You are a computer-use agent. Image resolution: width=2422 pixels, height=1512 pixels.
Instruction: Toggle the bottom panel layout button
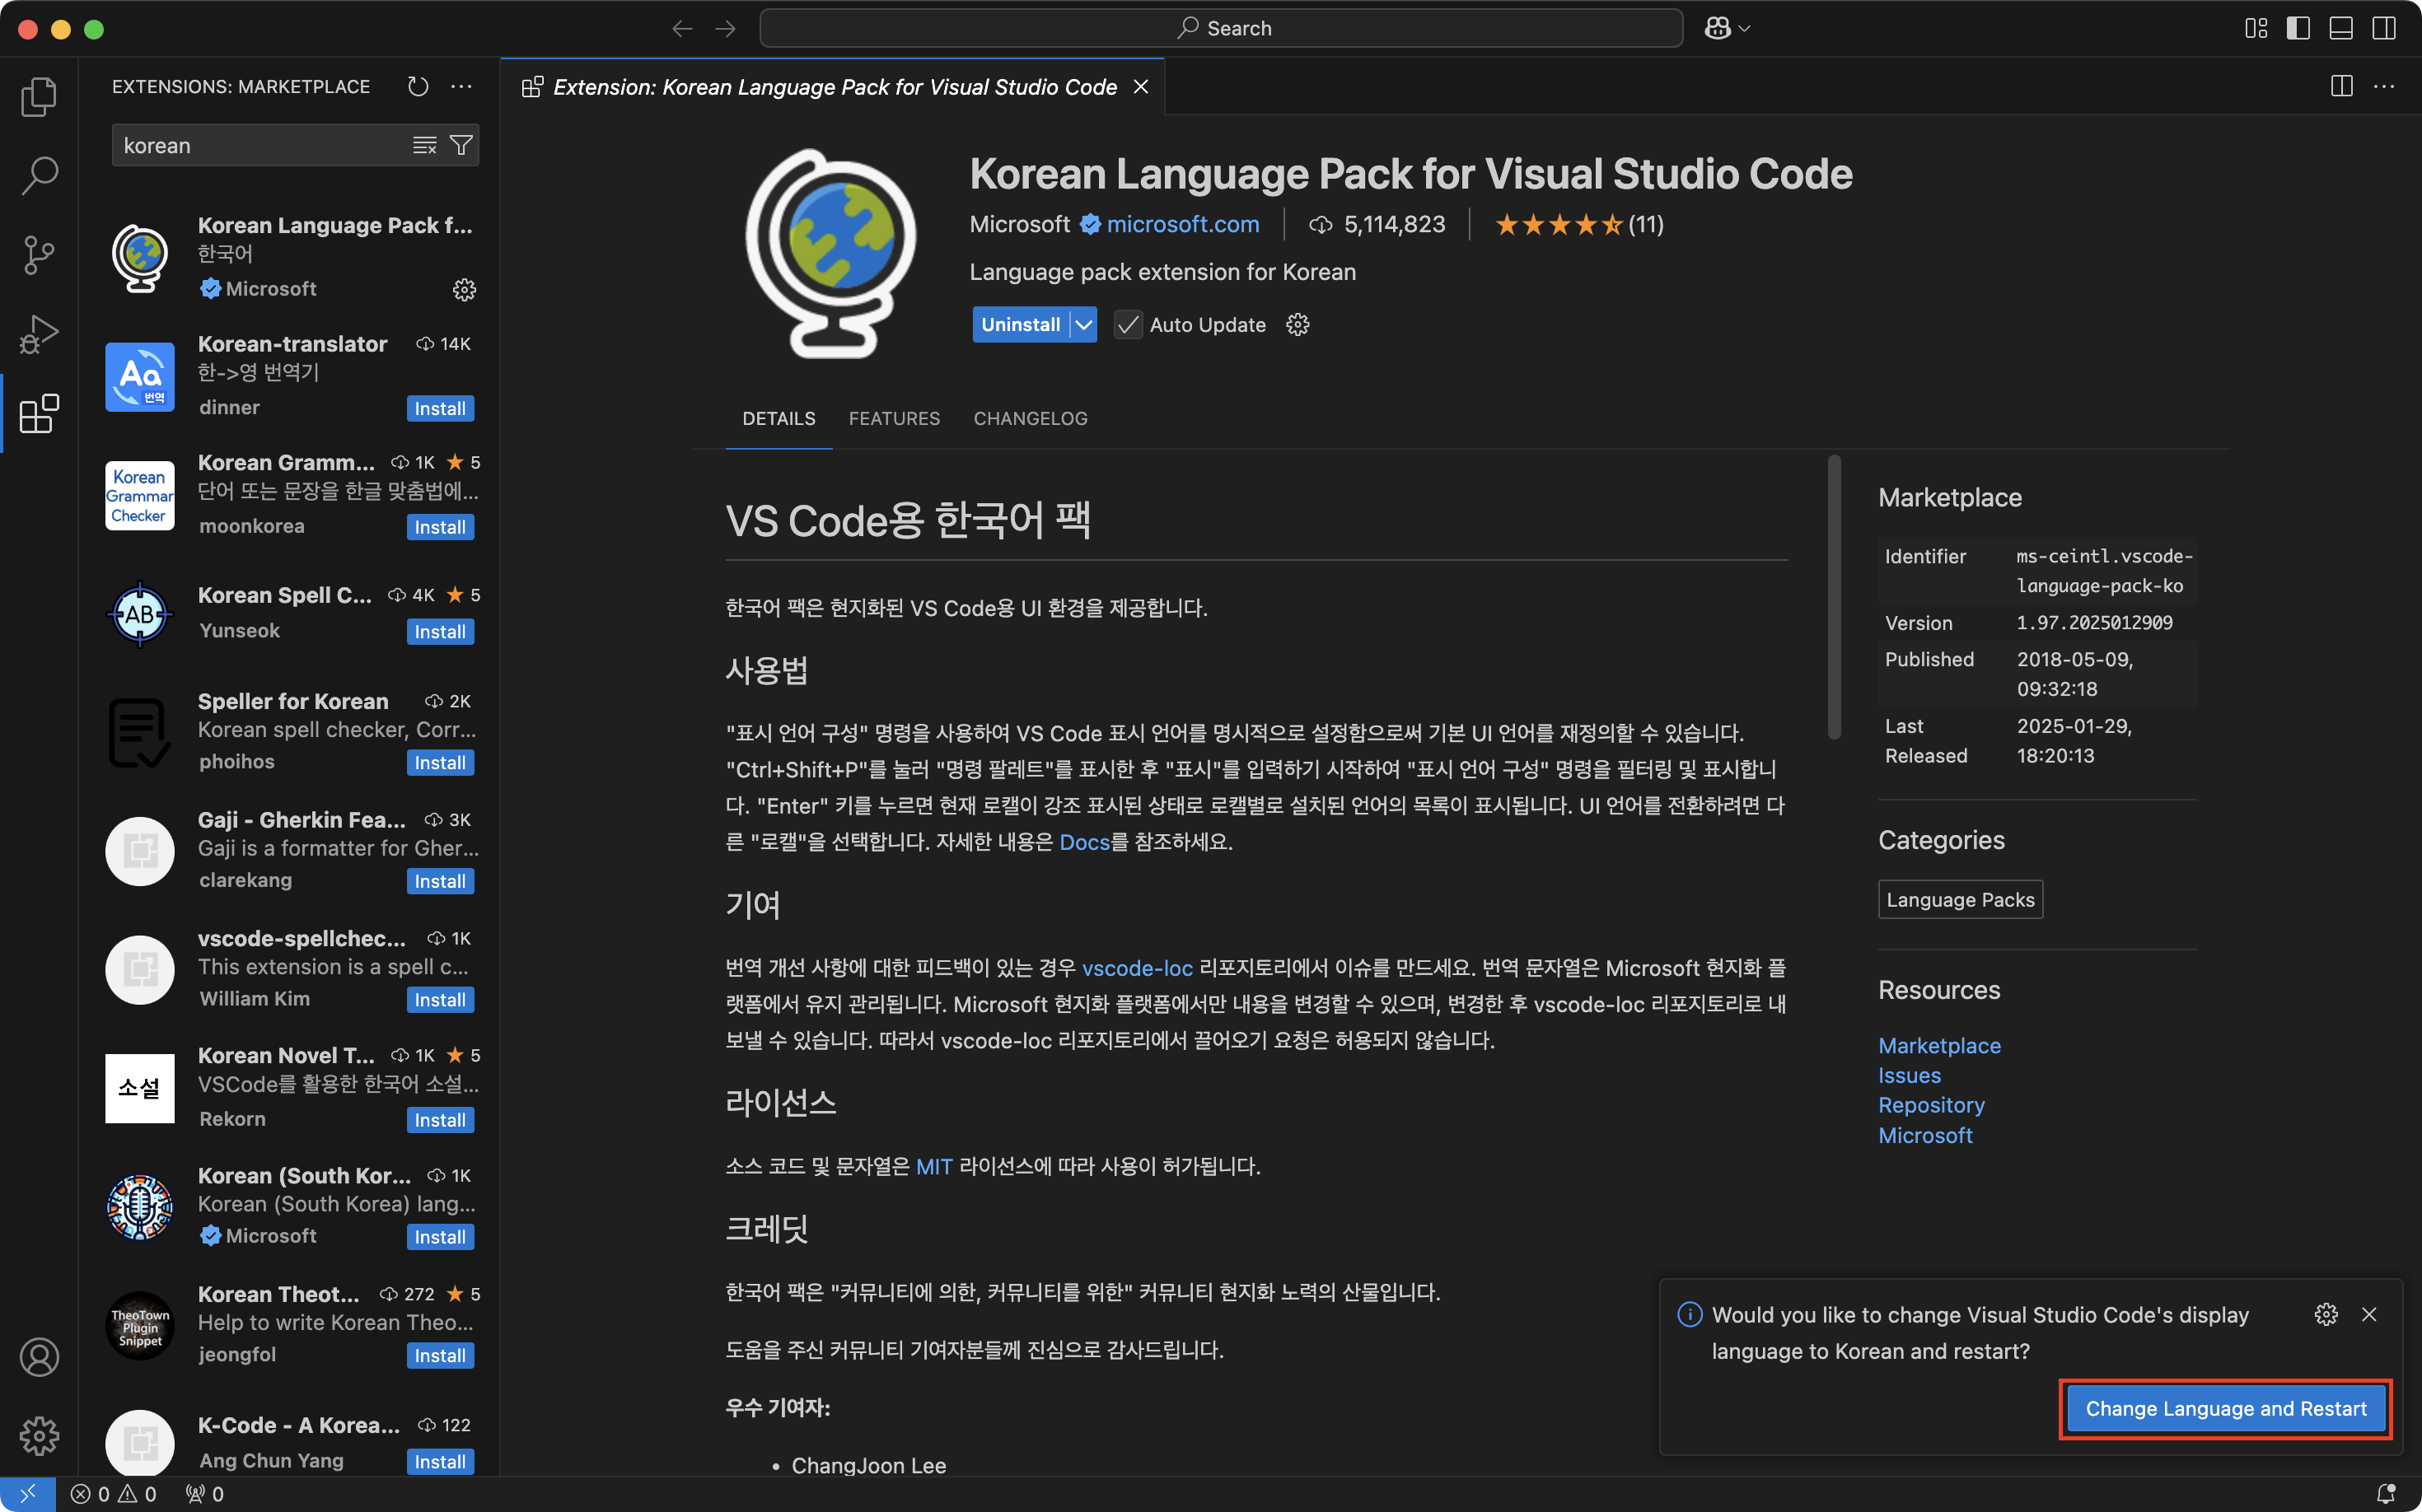2341,28
